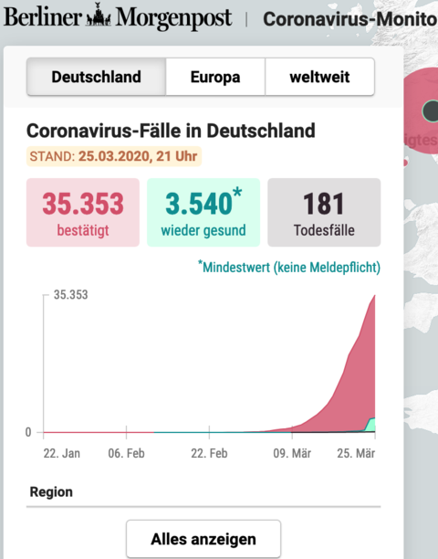The height and width of the screenshot is (559, 438).
Task: Click the 06. Feb axis marker
Action: pos(126,453)
